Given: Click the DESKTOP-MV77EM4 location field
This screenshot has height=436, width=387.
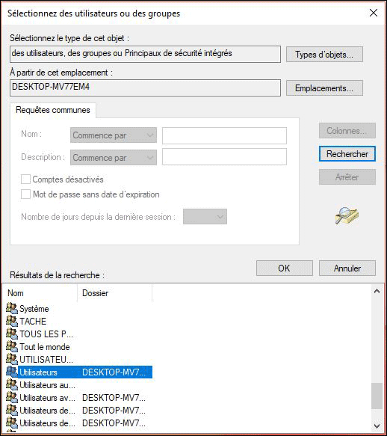Looking at the screenshot, I should point(145,87).
